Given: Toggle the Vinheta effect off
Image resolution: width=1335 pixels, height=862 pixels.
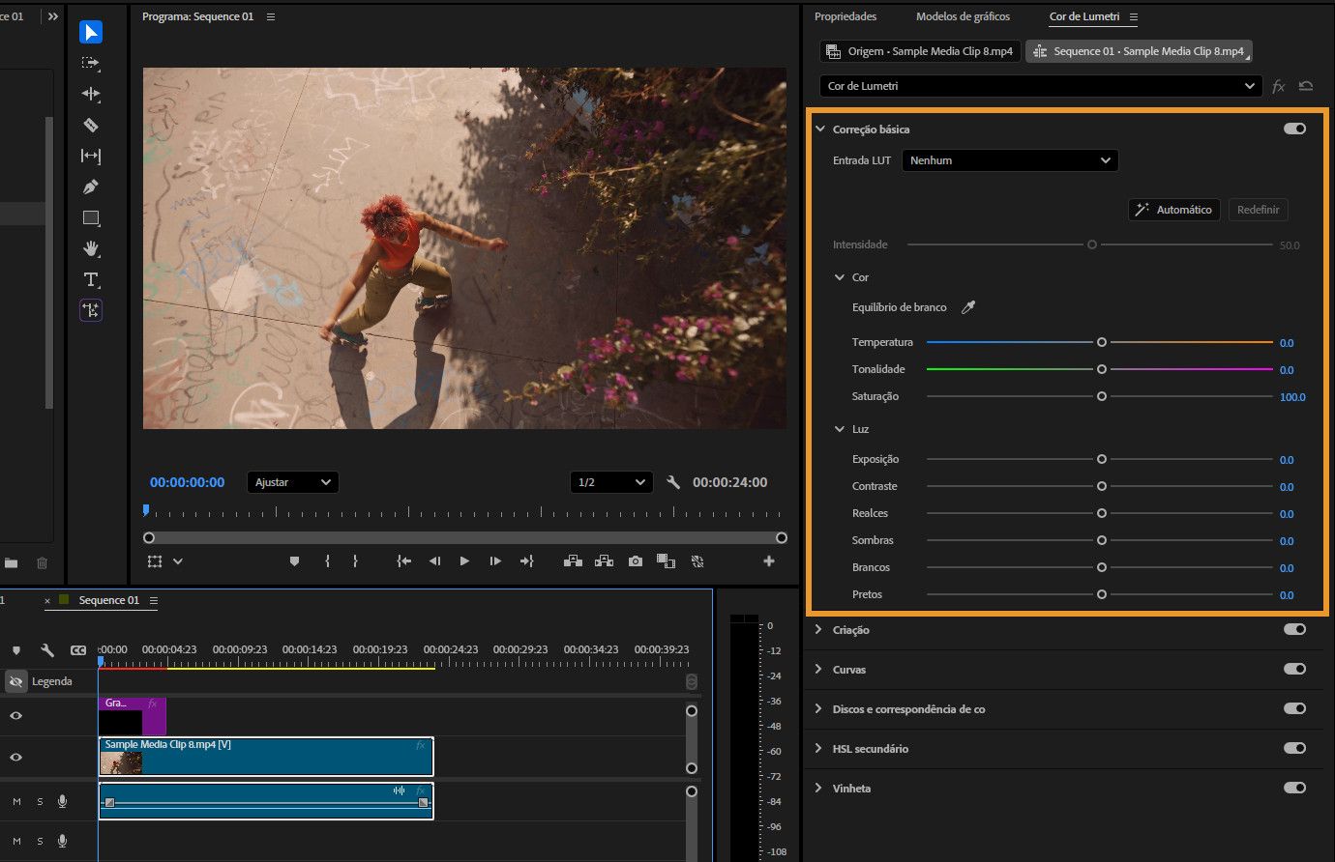Looking at the screenshot, I should (x=1294, y=787).
